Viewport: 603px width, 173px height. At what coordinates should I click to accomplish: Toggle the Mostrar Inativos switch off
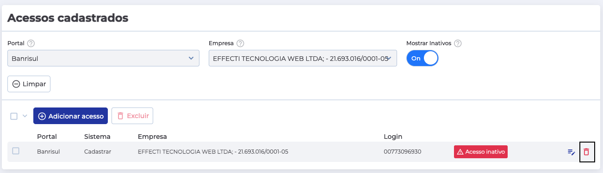(422, 59)
